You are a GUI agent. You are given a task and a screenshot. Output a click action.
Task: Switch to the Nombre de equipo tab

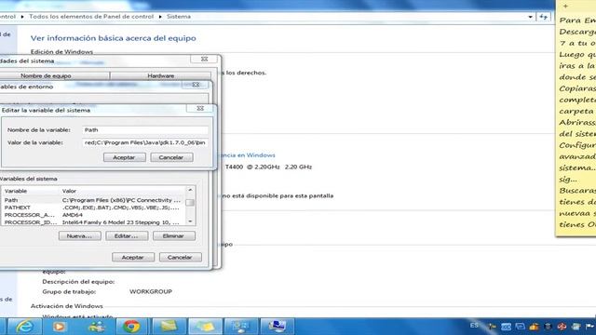tap(46, 75)
